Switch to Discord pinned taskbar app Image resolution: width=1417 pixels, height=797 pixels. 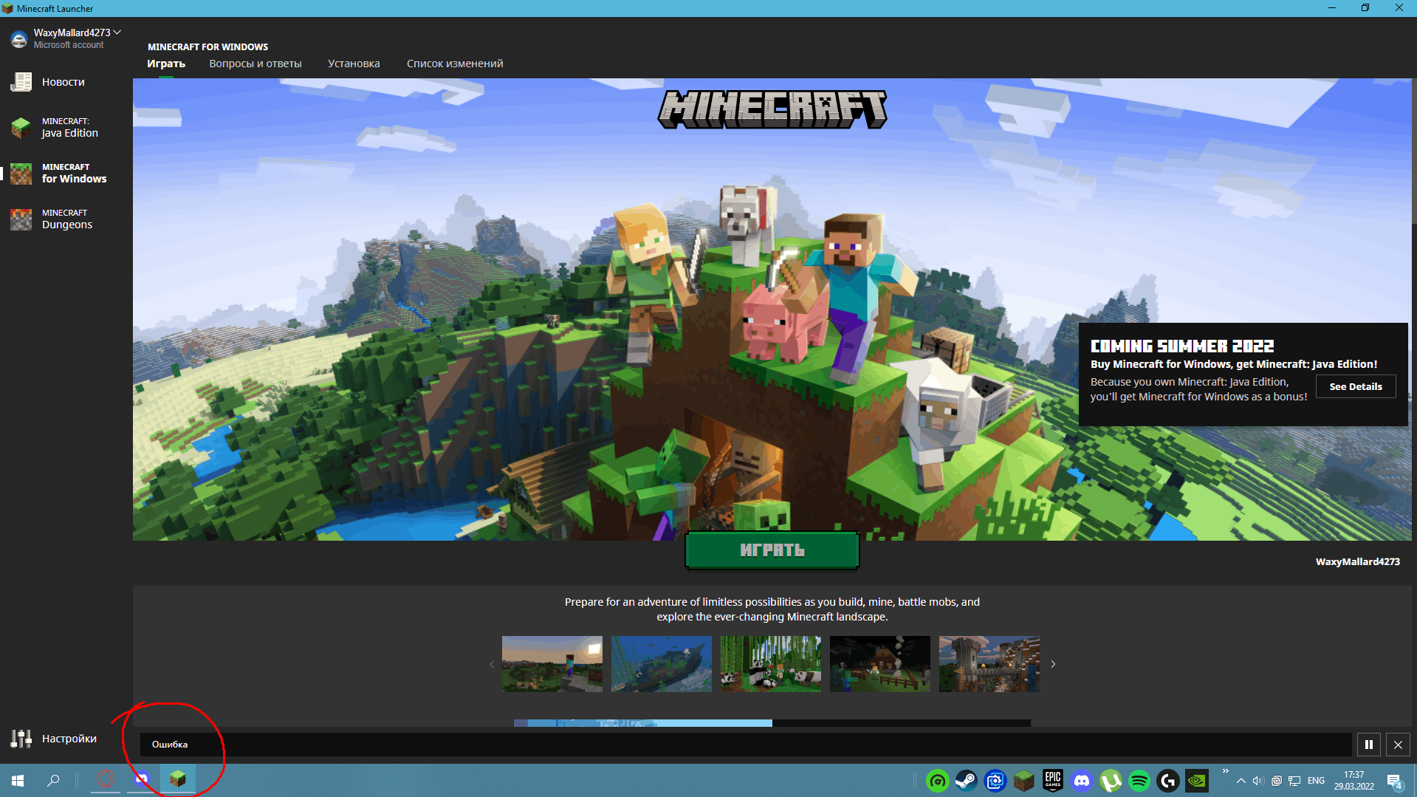click(142, 779)
